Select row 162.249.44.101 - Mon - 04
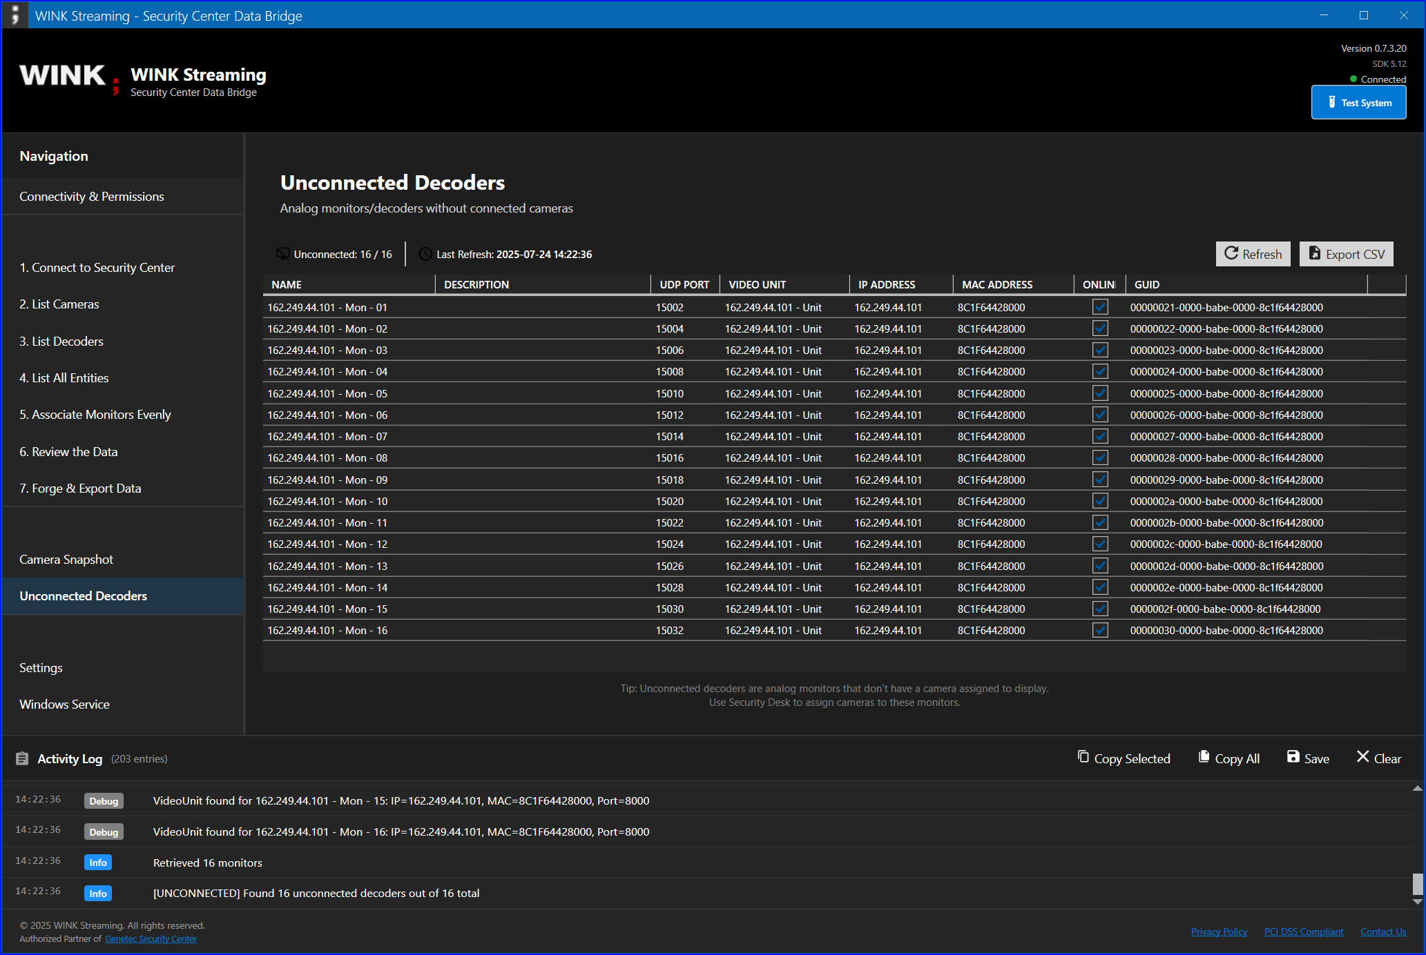This screenshot has width=1426, height=955. click(x=834, y=371)
